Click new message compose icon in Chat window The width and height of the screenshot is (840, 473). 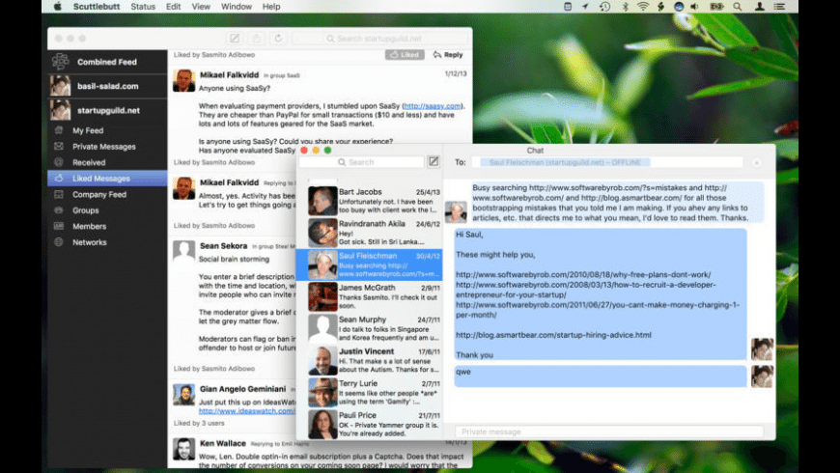pos(434,162)
